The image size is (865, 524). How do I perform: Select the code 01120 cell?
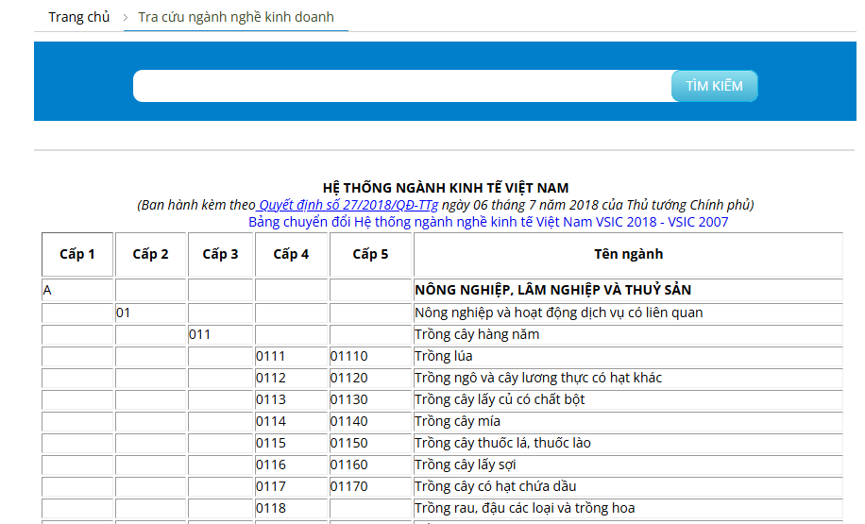pos(371,379)
